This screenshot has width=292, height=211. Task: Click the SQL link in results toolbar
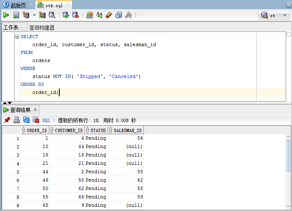click(46, 120)
